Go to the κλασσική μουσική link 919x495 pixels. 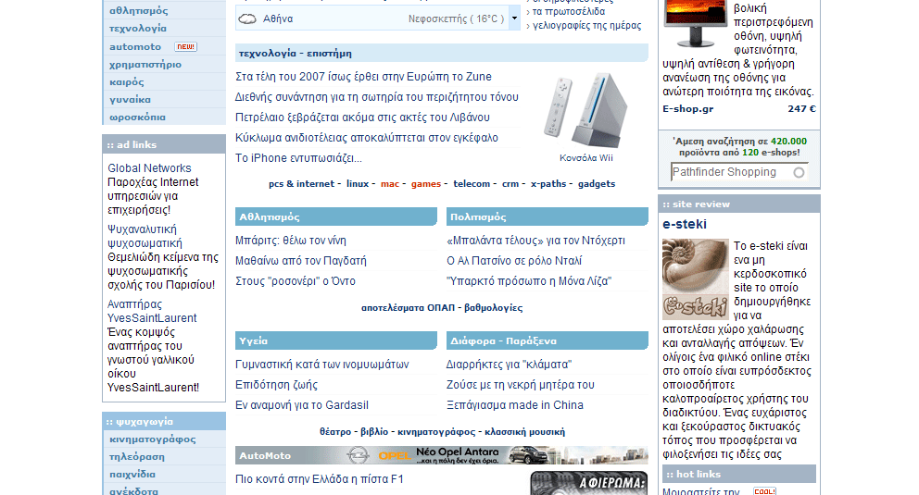coord(524,432)
